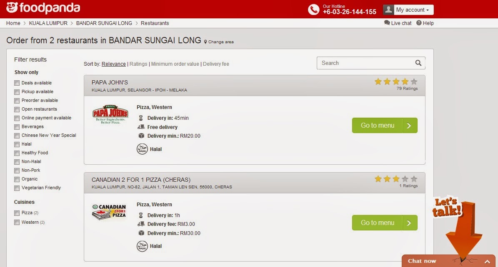Sort by Minimum order value
The height and width of the screenshot is (267, 498).
[x=175, y=64]
